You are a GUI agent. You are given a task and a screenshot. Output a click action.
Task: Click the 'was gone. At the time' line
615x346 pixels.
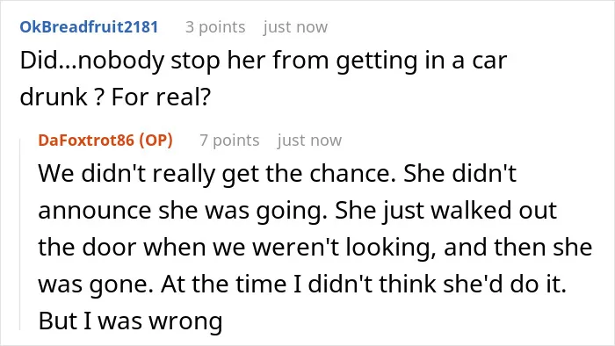302,284
